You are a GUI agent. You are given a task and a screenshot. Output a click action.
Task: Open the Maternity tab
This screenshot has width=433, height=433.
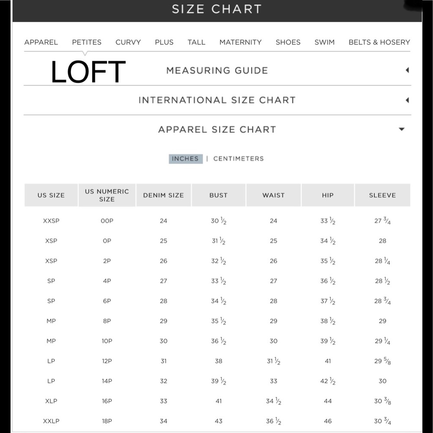240,42
